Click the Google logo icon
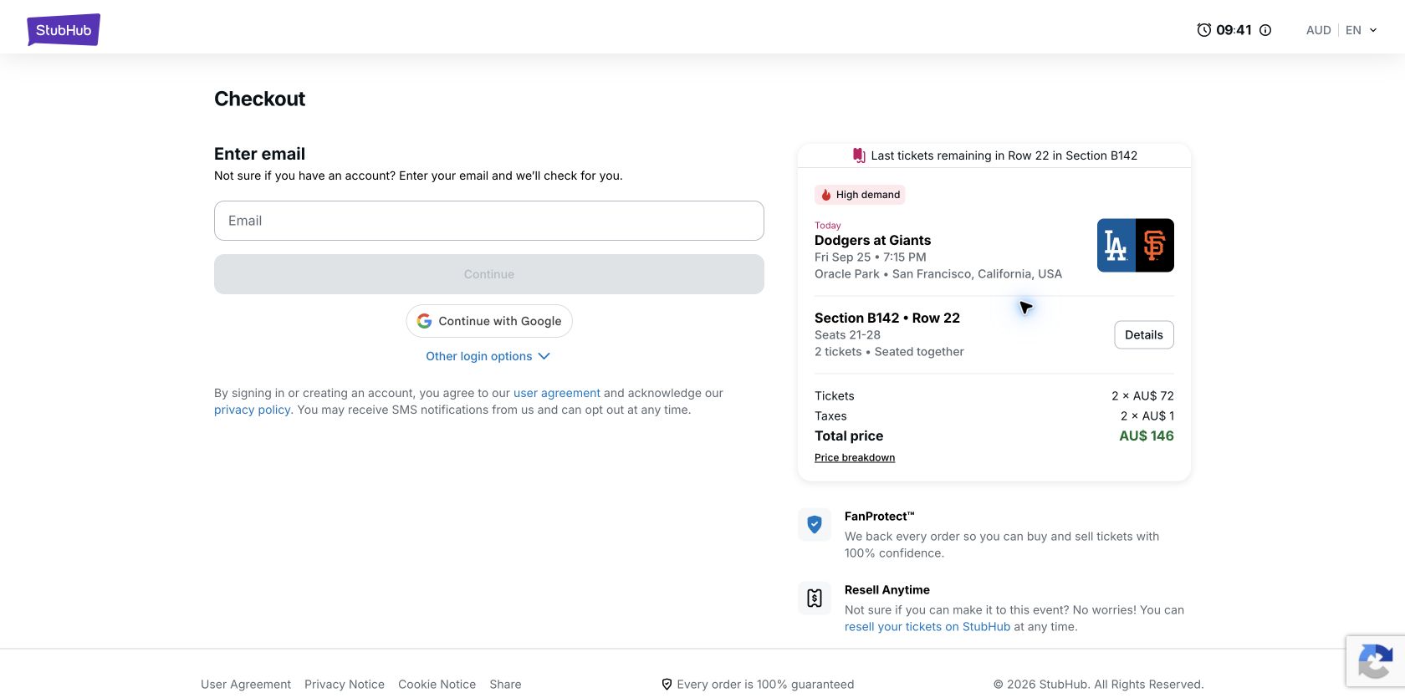1405x698 pixels. point(425,321)
